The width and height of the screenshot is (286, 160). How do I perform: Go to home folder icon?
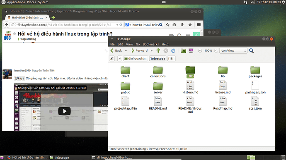pyautogui.click(x=184, y=50)
